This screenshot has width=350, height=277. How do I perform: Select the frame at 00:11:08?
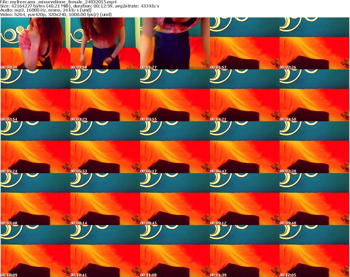pos(175,251)
